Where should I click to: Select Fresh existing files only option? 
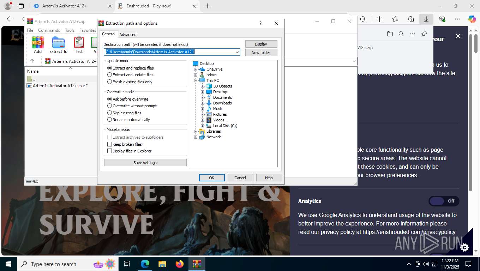point(130,82)
